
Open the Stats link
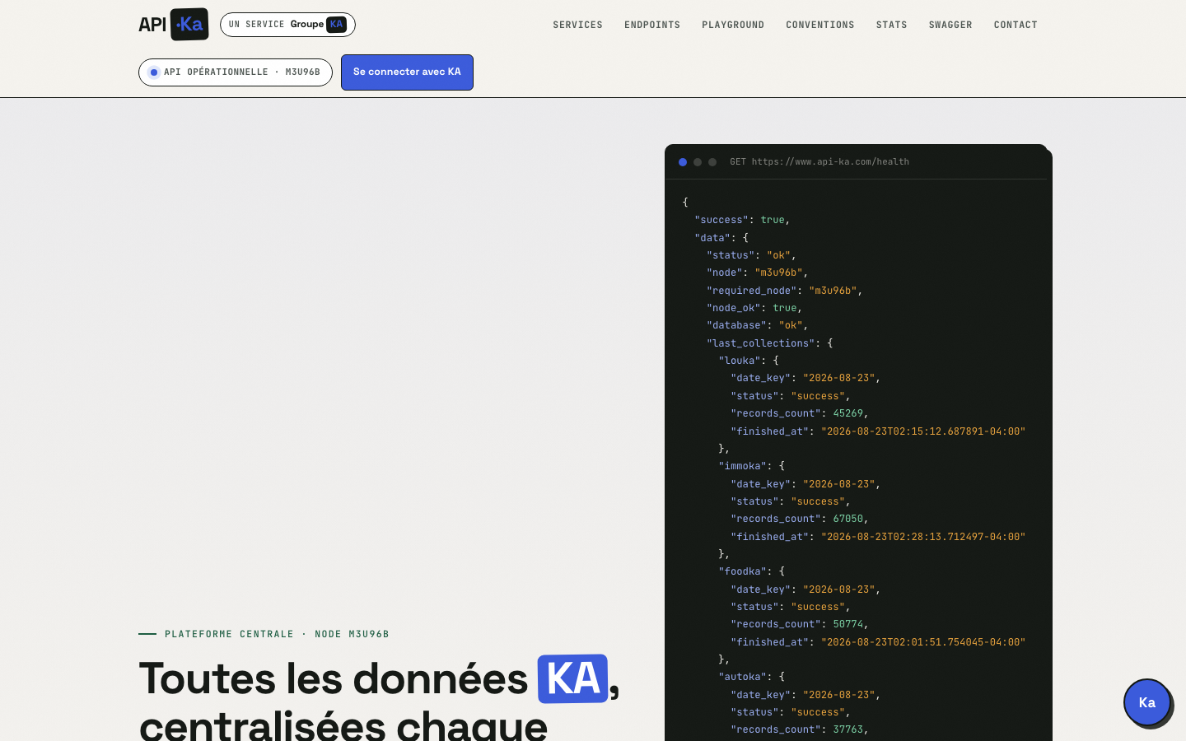point(891,25)
